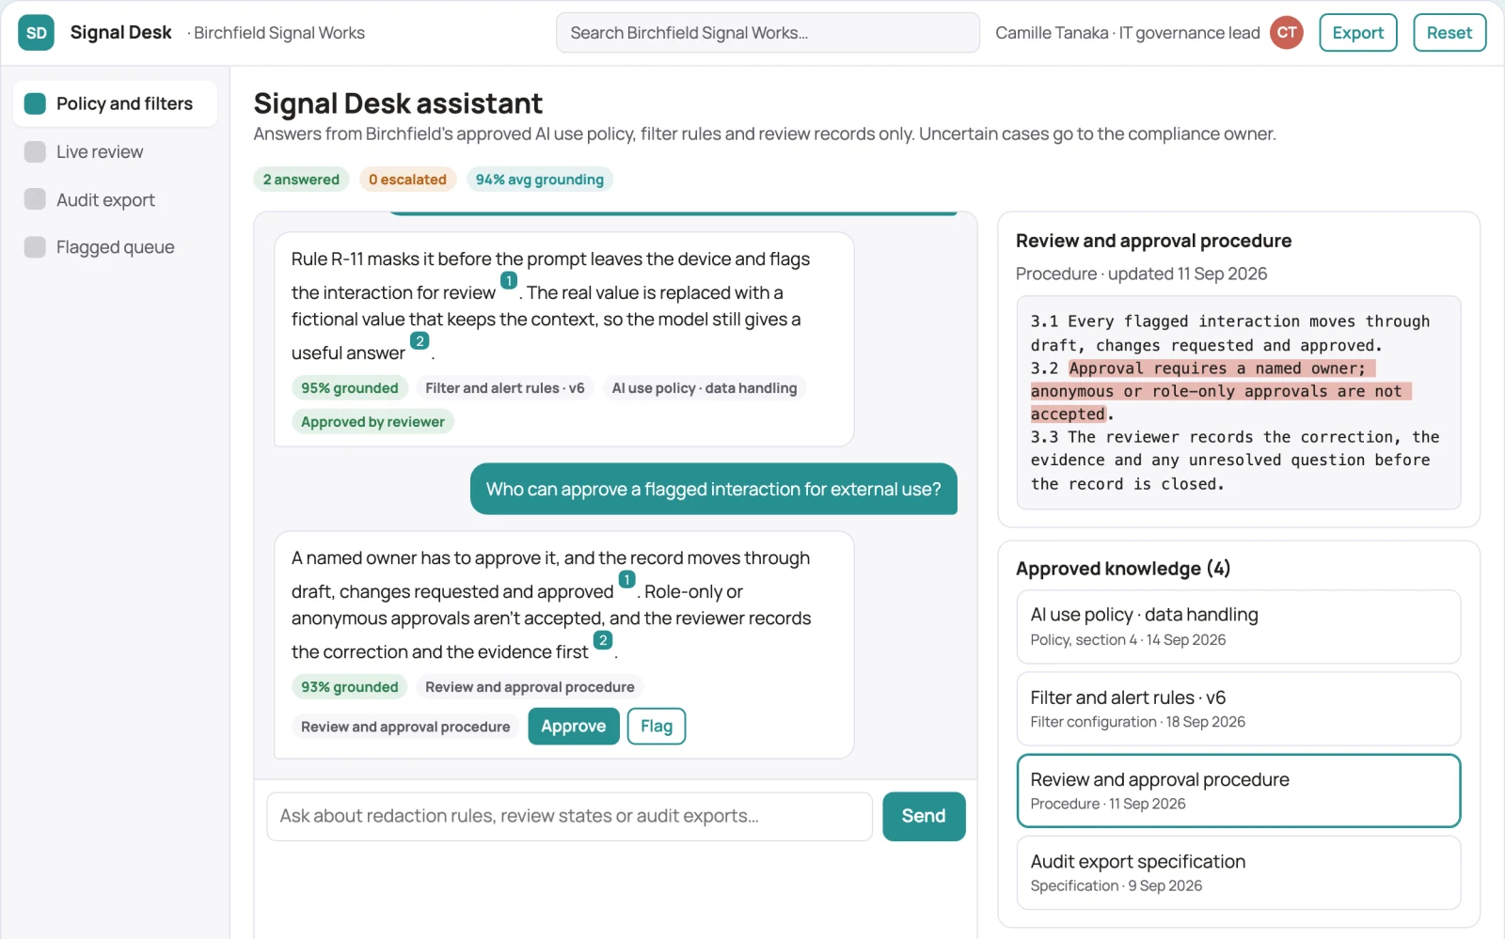Select the '95% grounded' badge
This screenshot has height=939, width=1505.
350,388
